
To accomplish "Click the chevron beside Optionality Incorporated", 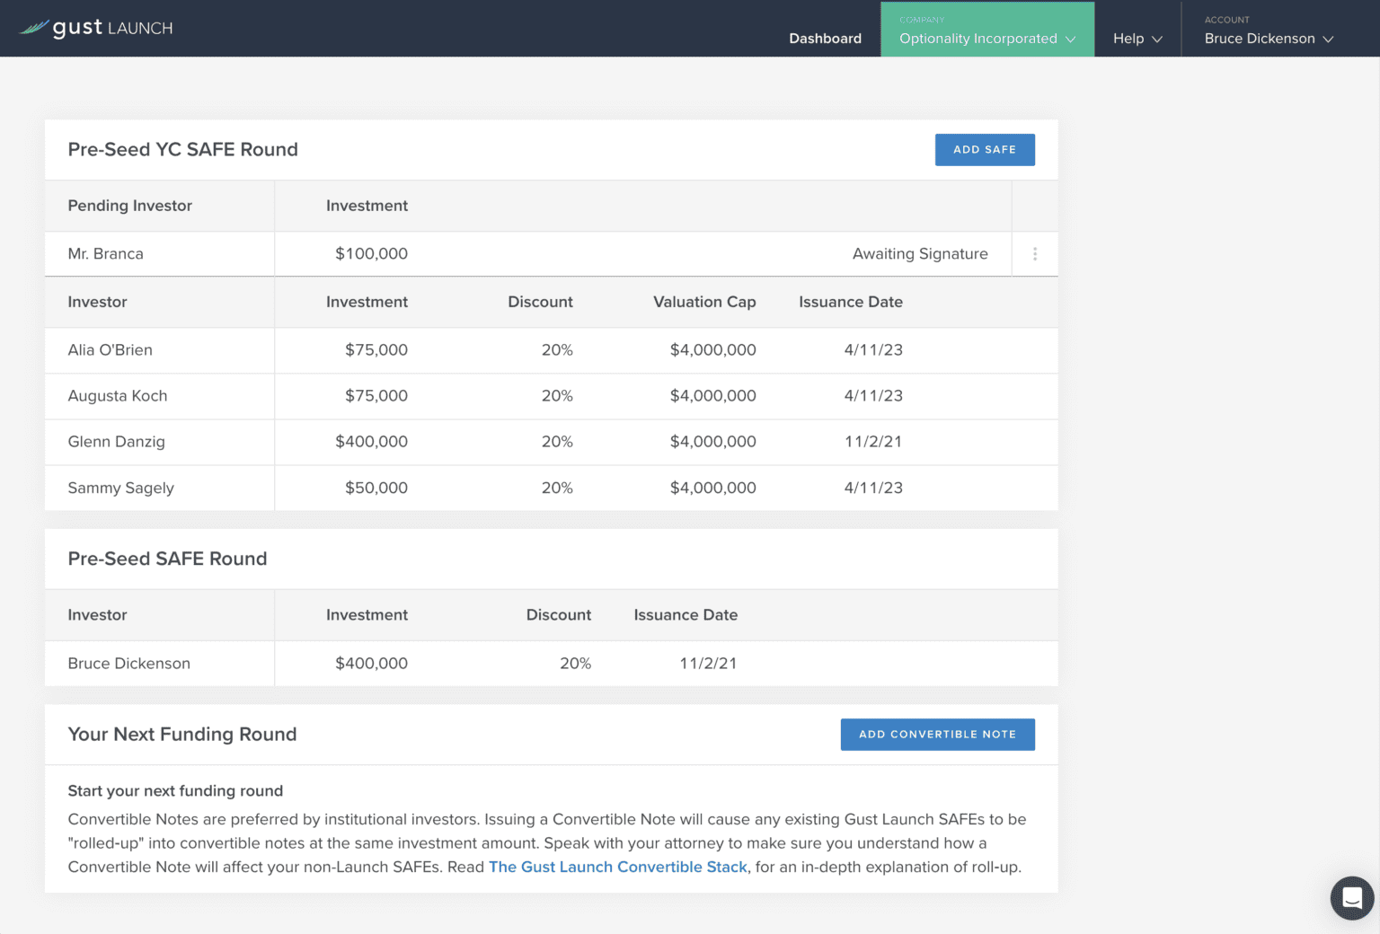I will click(1069, 40).
